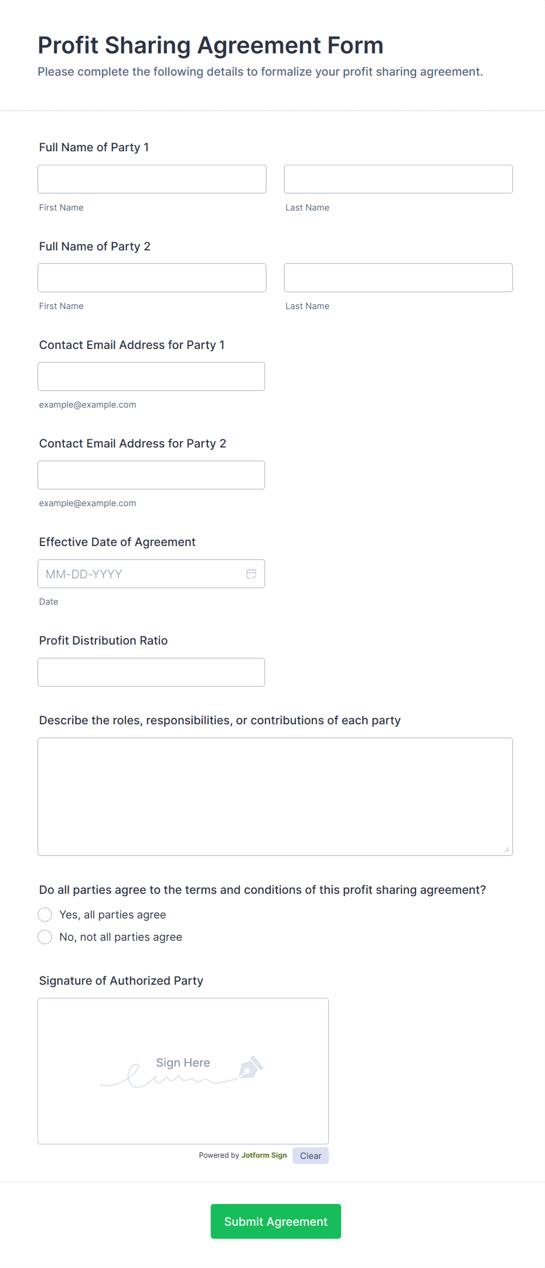Focus Party 1 Last Name field
Viewport: 545px width, 1268px height.
(398, 179)
